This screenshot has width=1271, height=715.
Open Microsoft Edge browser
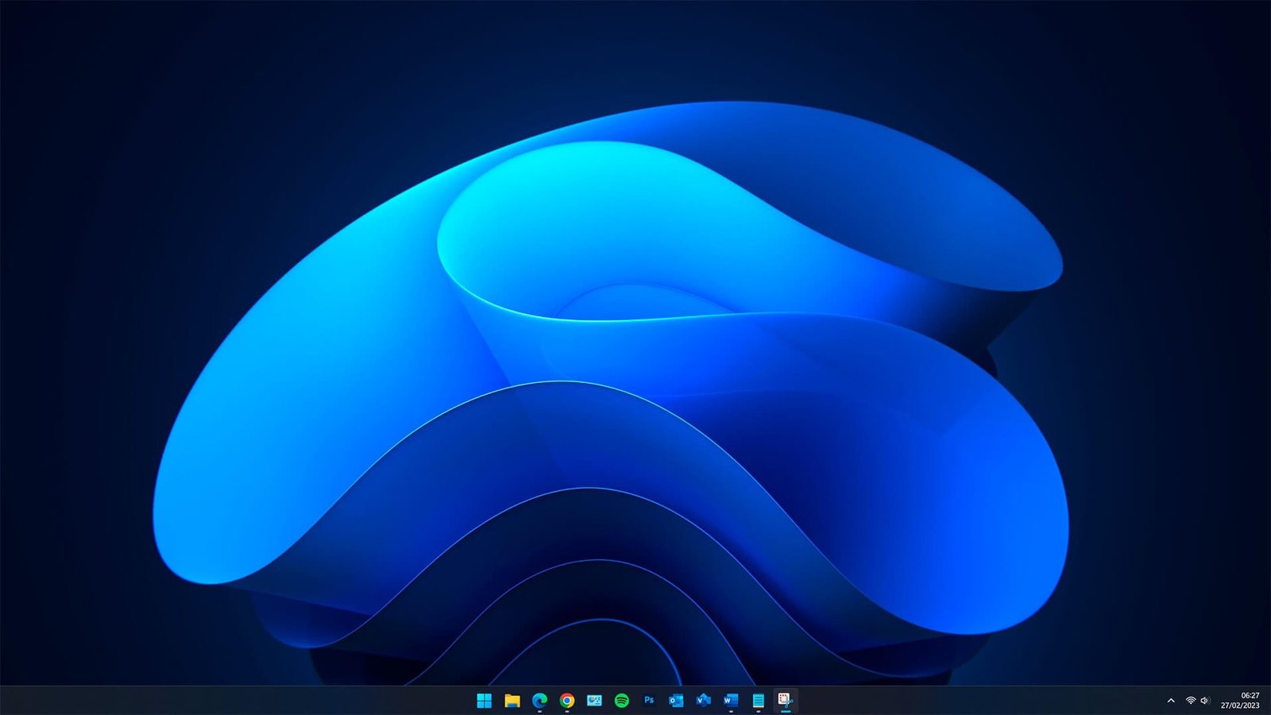539,700
